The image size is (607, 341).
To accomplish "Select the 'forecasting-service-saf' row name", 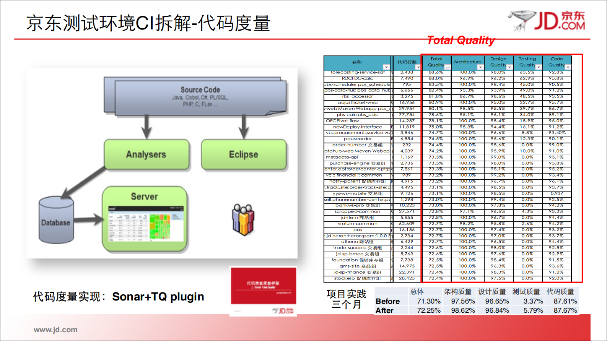I will pyautogui.click(x=358, y=72).
